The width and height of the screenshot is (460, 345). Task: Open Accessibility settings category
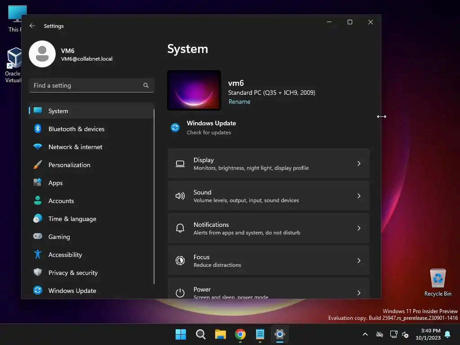point(92,255)
